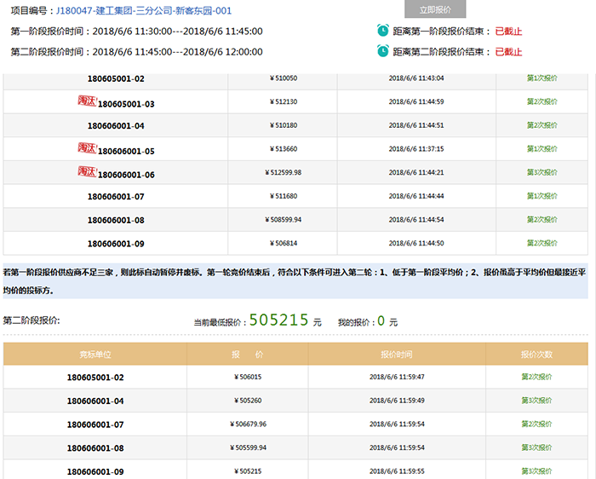
Task: Click the 报价 column header
Action: click(248, 355)
